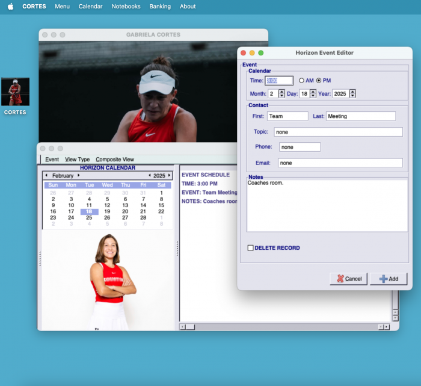The height and width of the screenshot is (386, 421).
Task: Click next year arrow beside 2025
Action: tap(169, 176)
